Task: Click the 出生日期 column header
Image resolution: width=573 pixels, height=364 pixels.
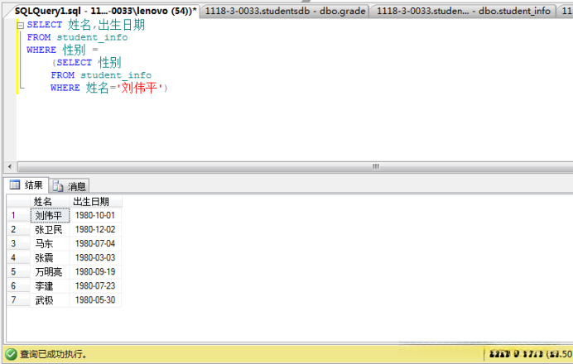Action: [95, 202]
